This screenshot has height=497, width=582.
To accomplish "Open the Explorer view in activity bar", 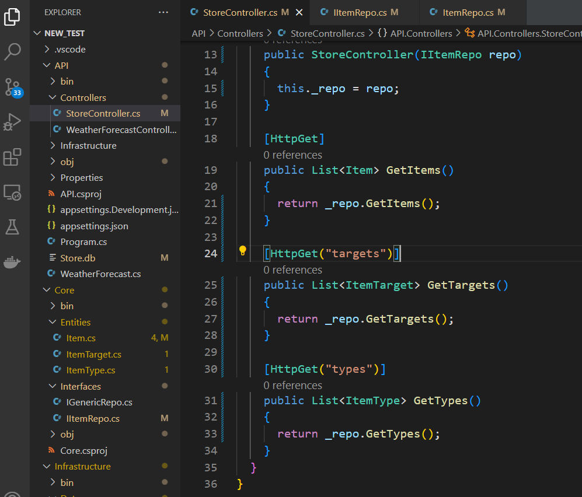I will [x=12, y=17].
